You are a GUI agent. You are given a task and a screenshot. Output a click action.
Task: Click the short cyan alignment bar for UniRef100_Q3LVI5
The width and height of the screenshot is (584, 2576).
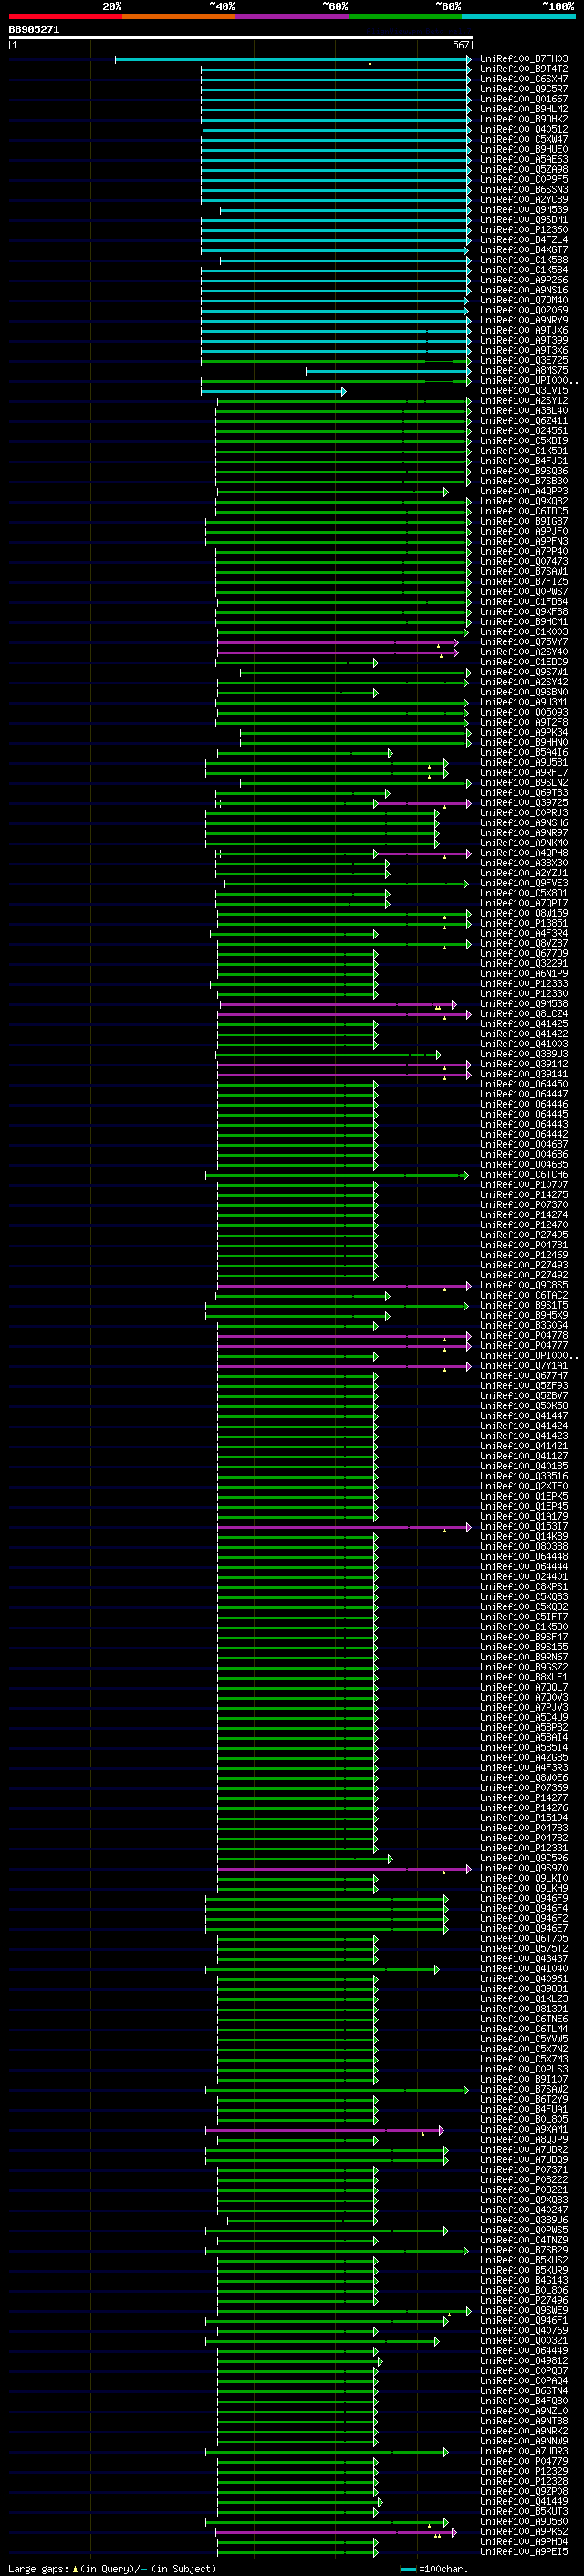click(x=274, y=391)
